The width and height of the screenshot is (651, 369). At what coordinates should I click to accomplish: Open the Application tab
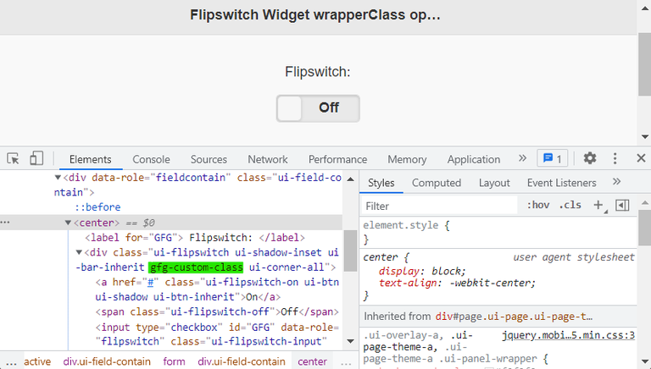[x=474, y=159]
